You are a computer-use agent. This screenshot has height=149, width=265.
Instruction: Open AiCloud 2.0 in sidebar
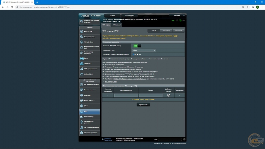(x=89, y=74)
